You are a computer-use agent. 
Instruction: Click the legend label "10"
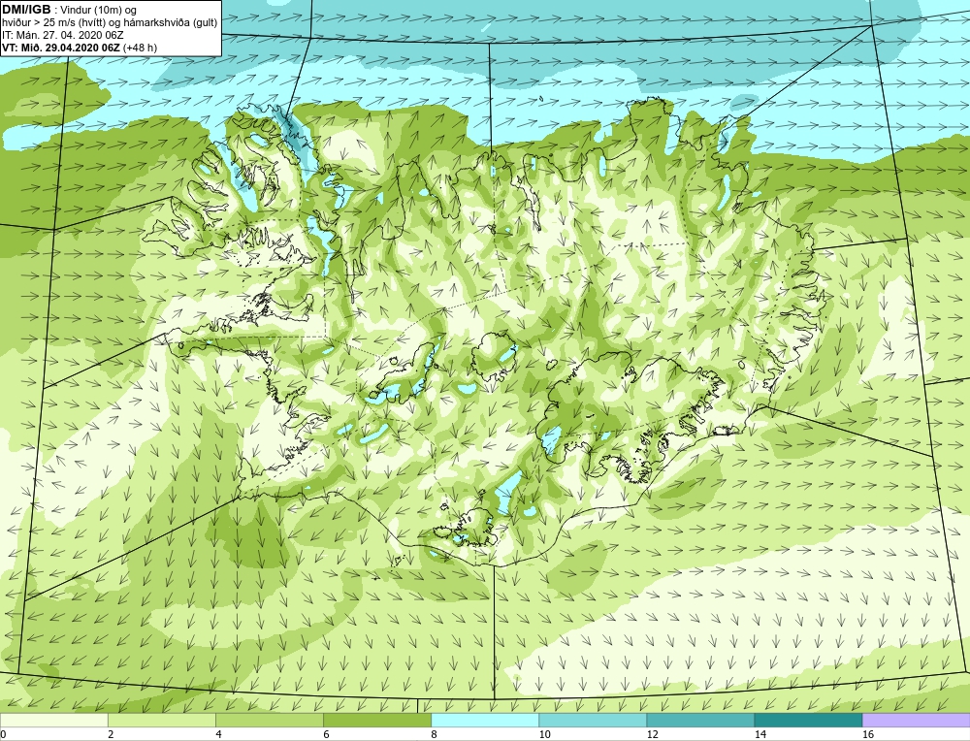pos(544,734)
